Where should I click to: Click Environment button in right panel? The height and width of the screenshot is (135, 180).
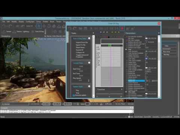(x=166, y=49)
